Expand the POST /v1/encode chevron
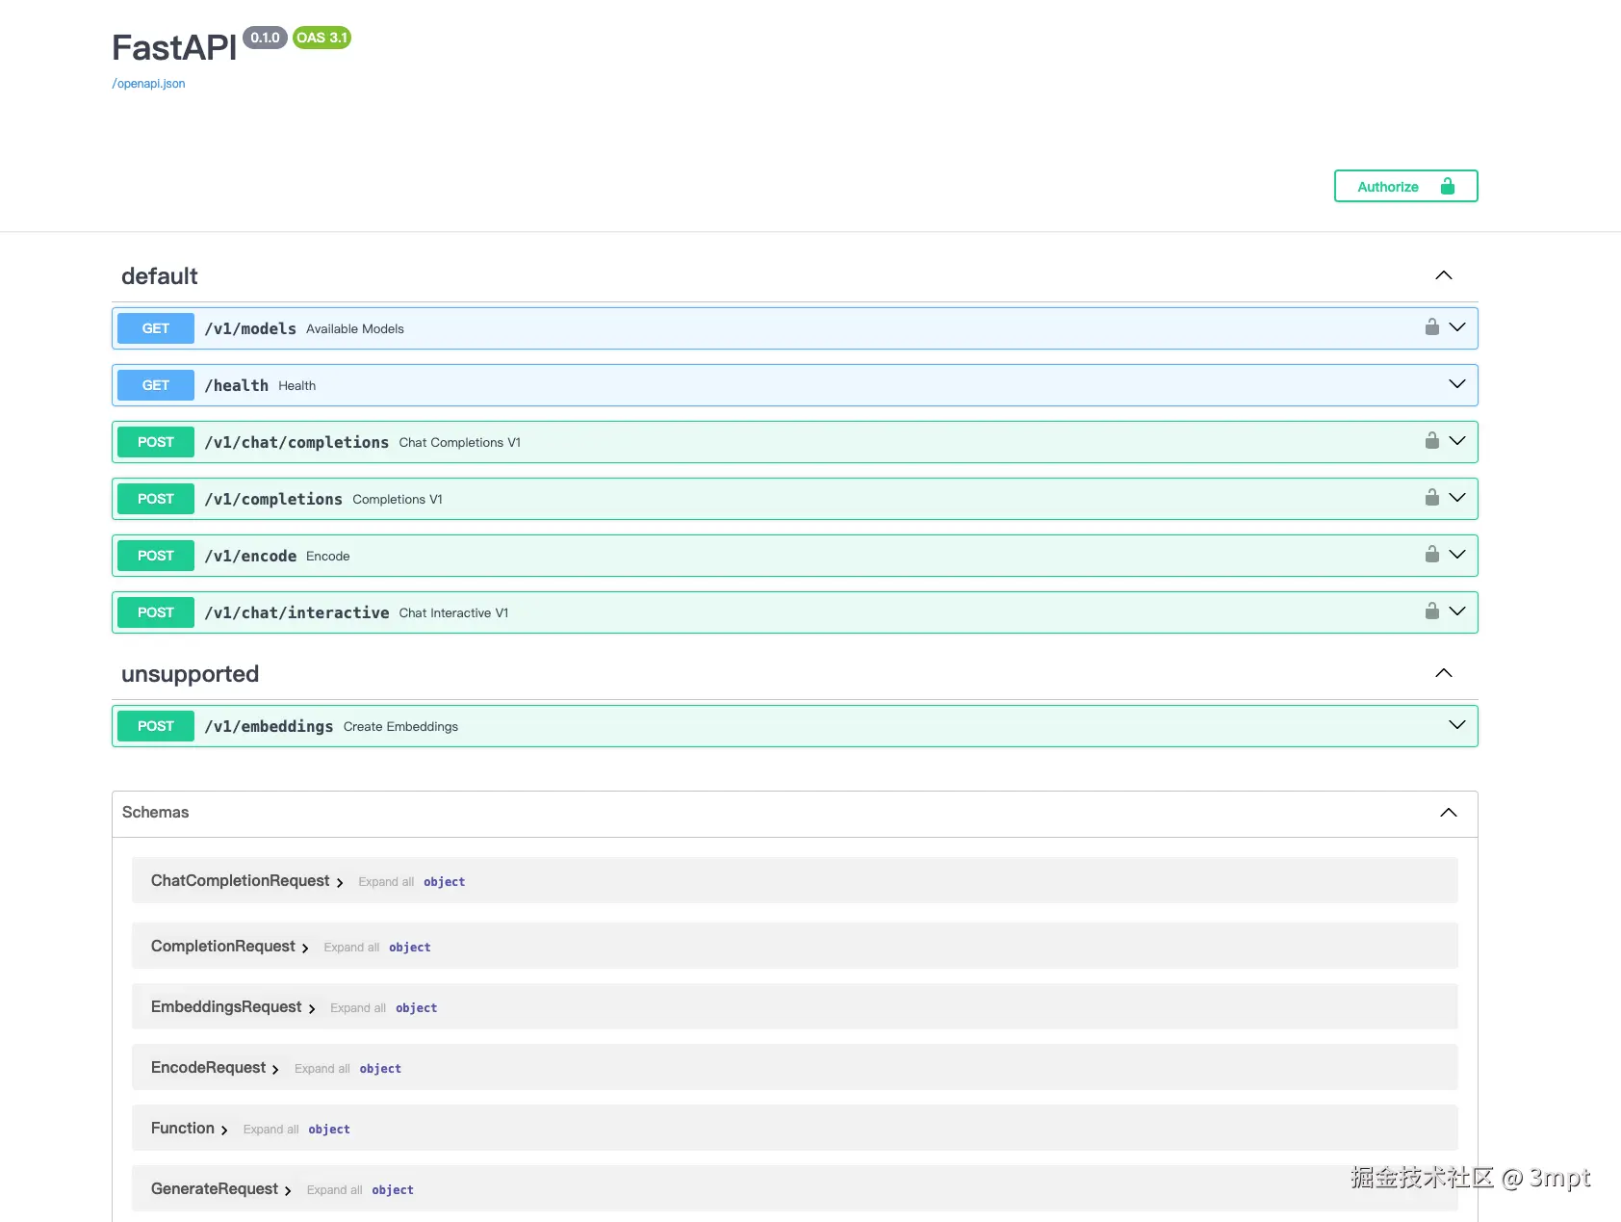 1457,555
